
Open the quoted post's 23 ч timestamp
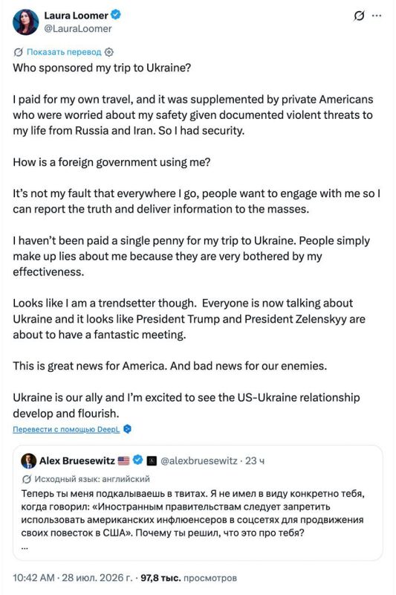click(x=255, y=460)
